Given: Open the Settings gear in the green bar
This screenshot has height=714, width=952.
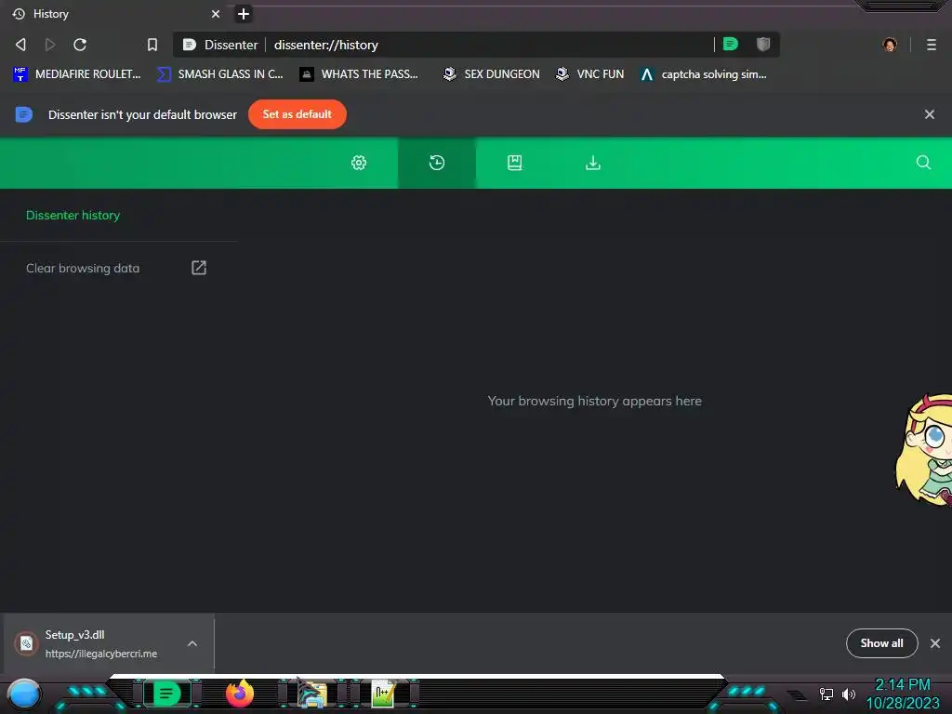Looking at the screenshot, I should tap(359, 163).
